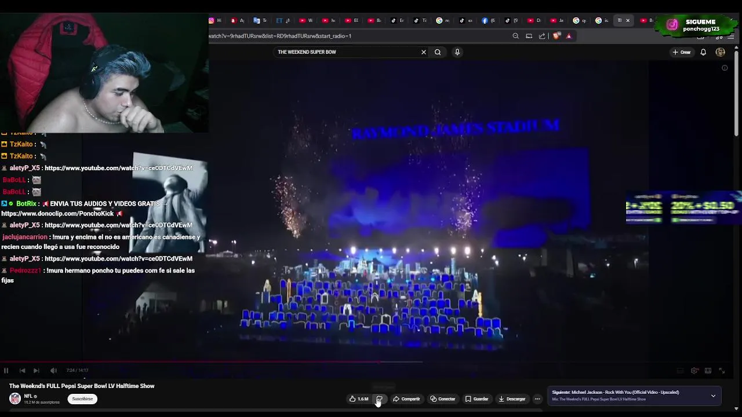Click the Conectar button

coord(443,399)
